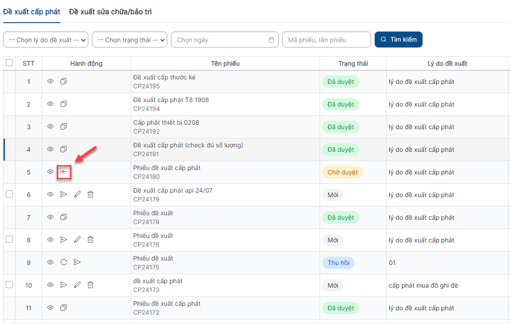Click the 'Tìm kiếm' search button
The width and height of the screenshot is (510, 324).
399,40
